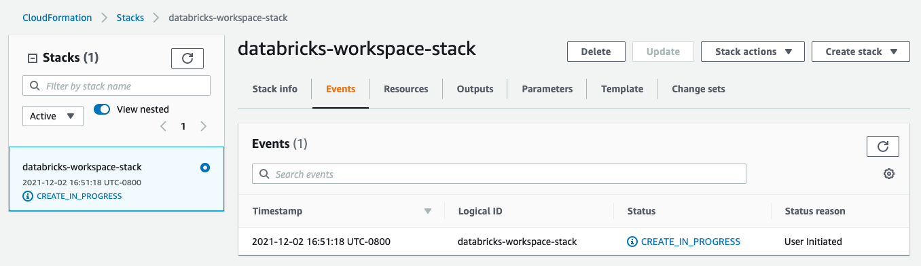
Task: Click the info icon in the Events Status cell
Action: [x=632, y=242]
